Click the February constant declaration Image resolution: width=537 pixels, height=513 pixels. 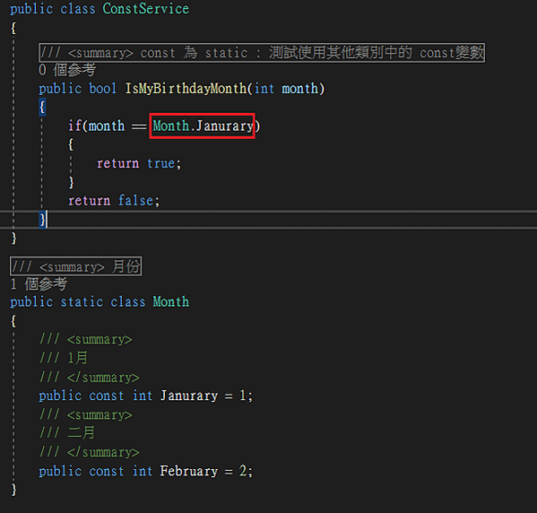click(x=145, y=471)
